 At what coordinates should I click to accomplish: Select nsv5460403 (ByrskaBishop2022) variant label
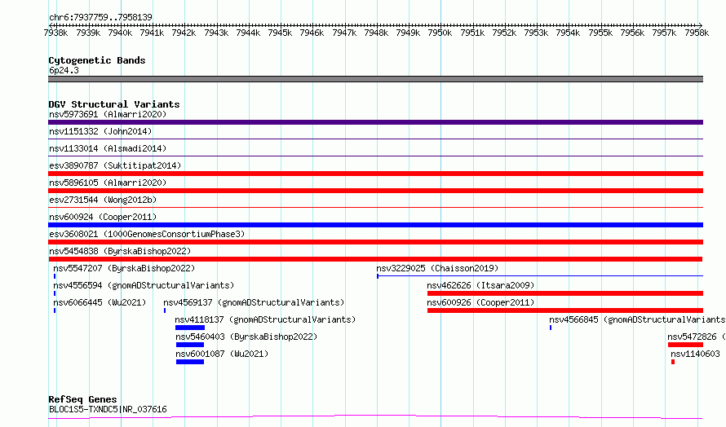point(246,337)
